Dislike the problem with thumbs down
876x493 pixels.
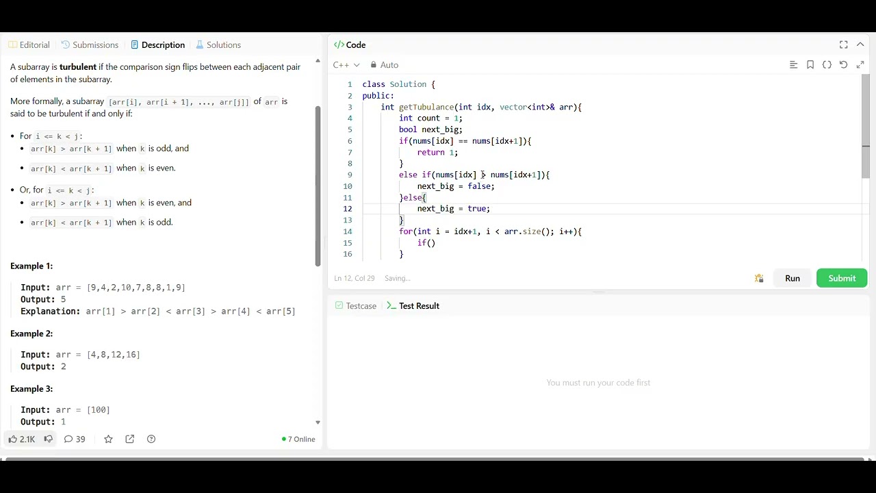49,439
